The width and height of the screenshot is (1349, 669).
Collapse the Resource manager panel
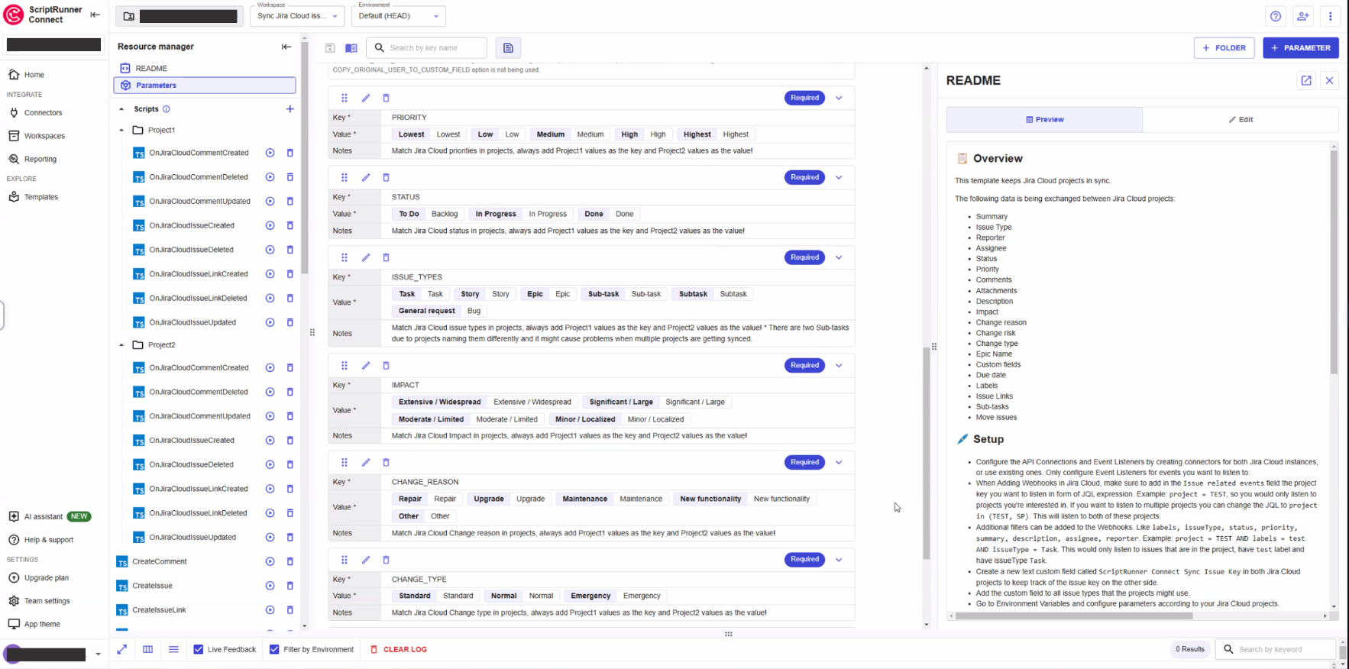(x=286, y=47)
